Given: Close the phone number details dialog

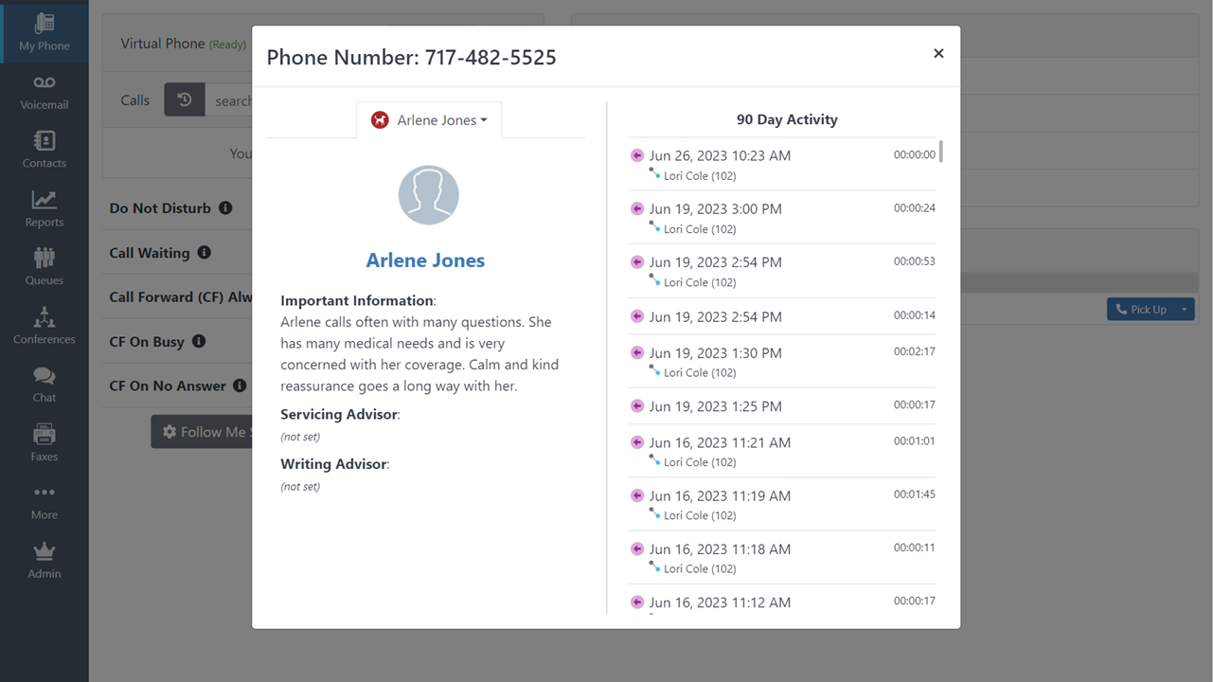Looking at the screenshot, I should point(938,54).
